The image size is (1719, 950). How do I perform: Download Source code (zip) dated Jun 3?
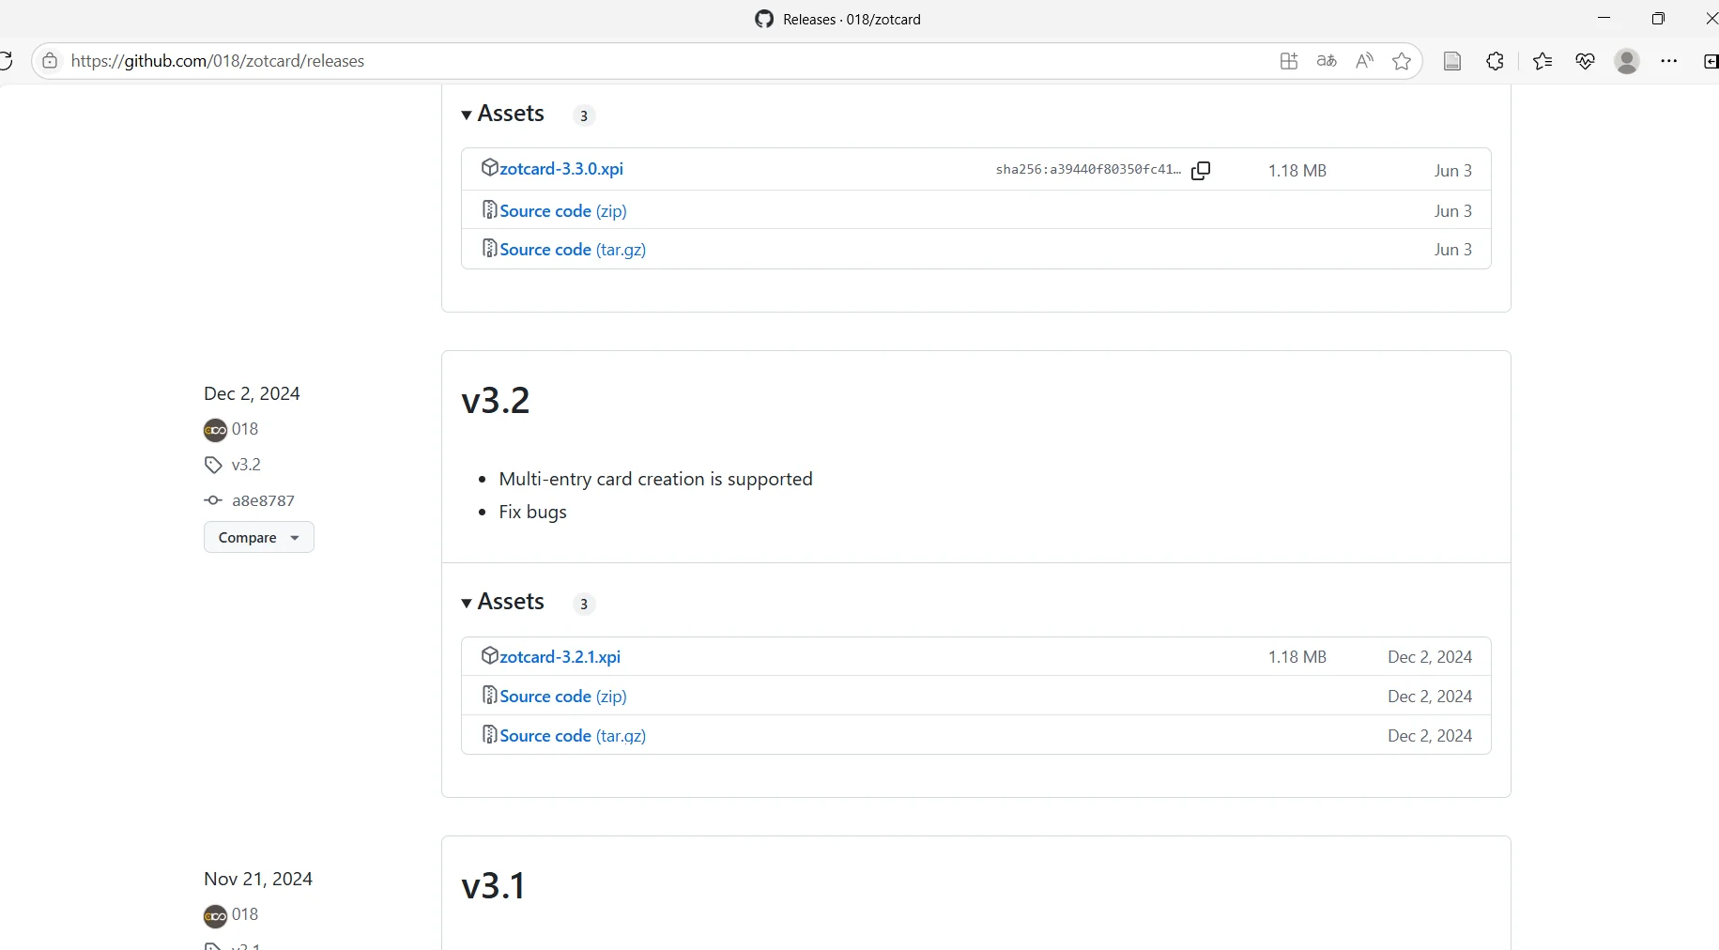563,211
